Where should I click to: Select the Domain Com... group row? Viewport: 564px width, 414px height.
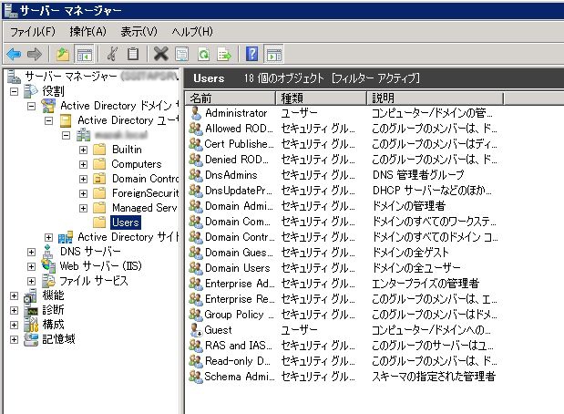(344, 222)
